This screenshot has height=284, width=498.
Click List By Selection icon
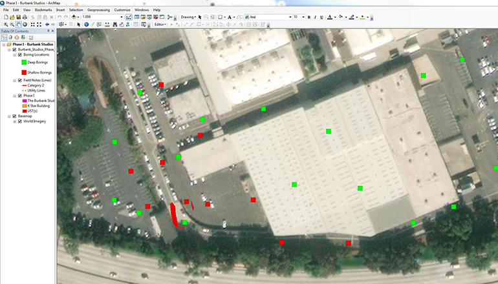click(23, 37)
